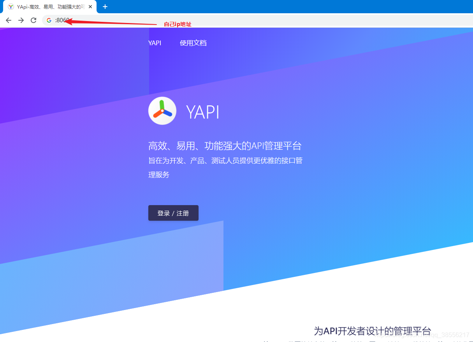The image size is (473, 342).
Task: Click the subtitle about 接口管理服务
Action: [226, 160]
